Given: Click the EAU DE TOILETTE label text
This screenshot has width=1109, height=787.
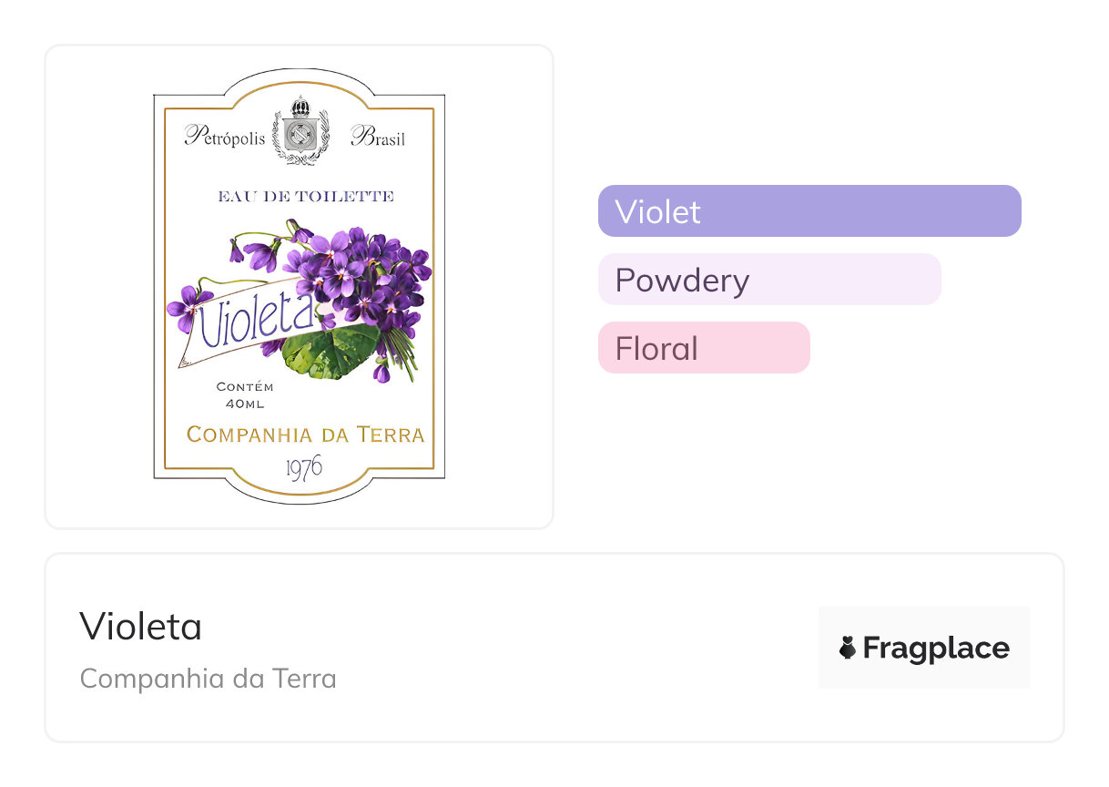Looking at the screenshot, I should point(306,196).
